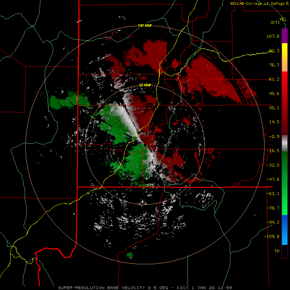Click the 45.6 velocity scale value

coord(274,93)
